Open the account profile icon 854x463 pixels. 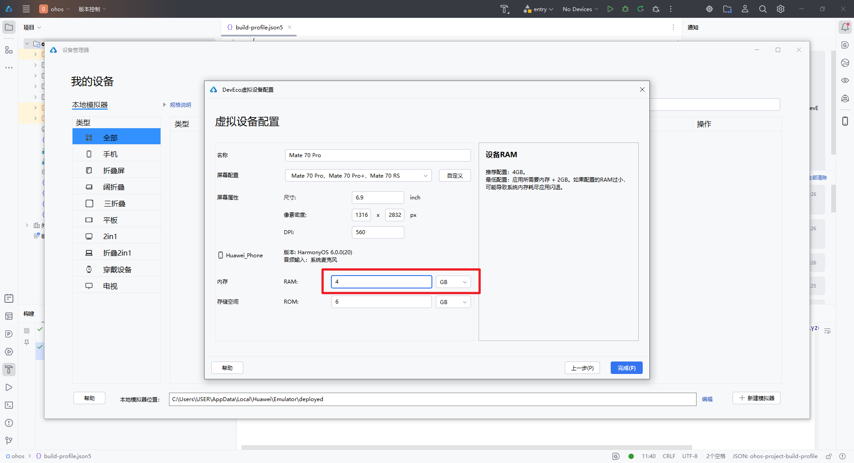[x=745, y=9]
